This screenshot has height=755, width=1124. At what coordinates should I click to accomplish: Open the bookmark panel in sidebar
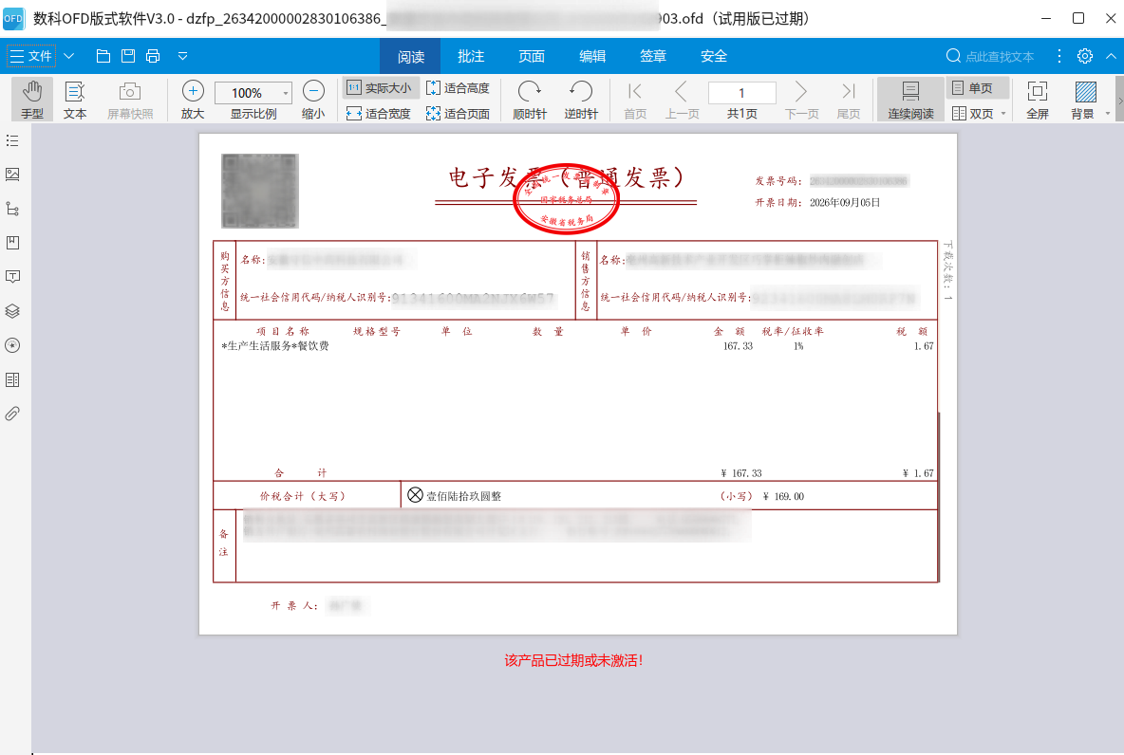coord(12,243)
